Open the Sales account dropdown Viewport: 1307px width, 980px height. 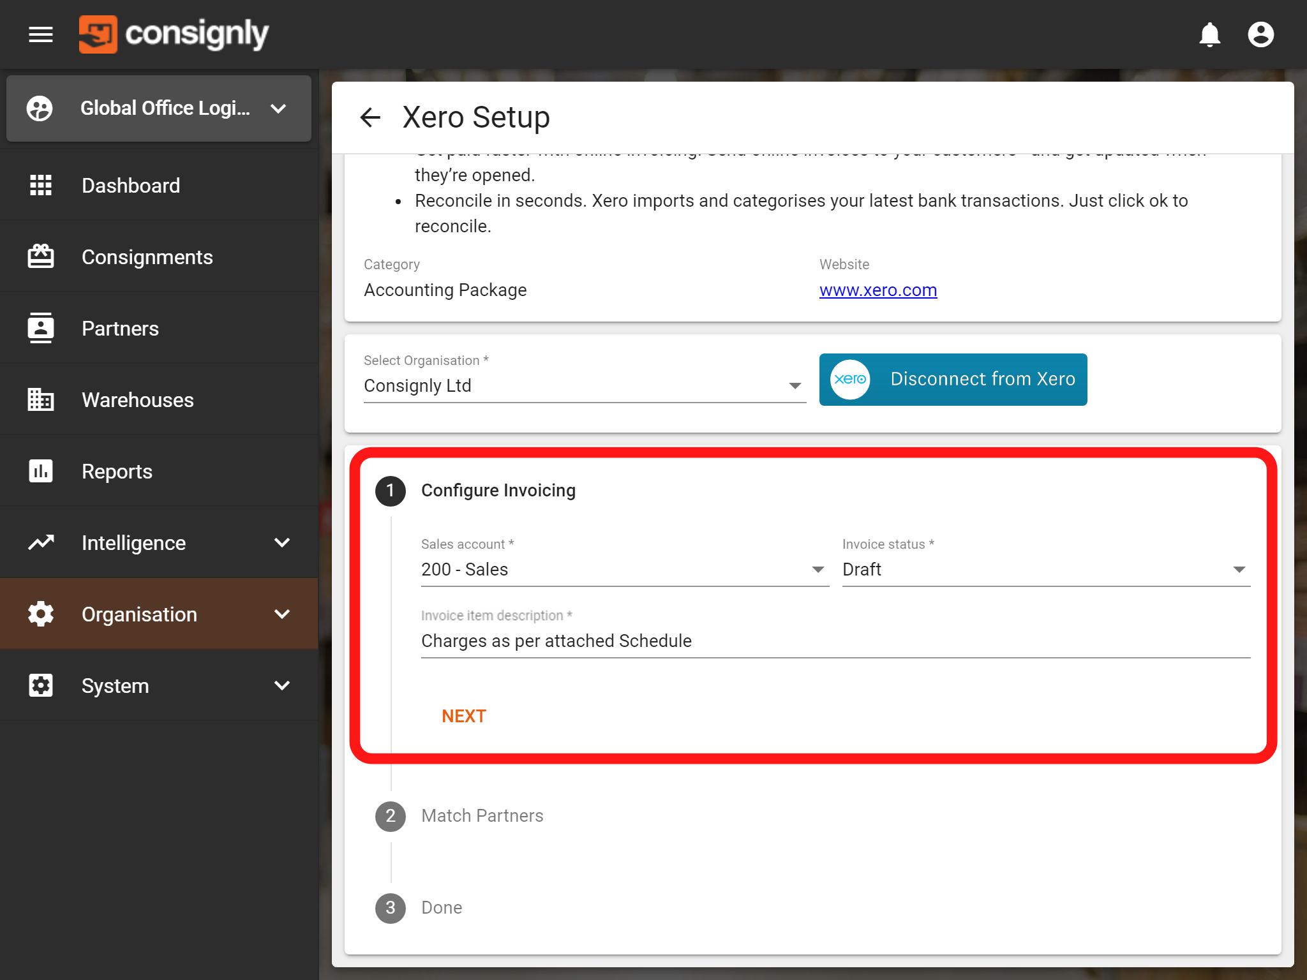click(x=625, y=569)
